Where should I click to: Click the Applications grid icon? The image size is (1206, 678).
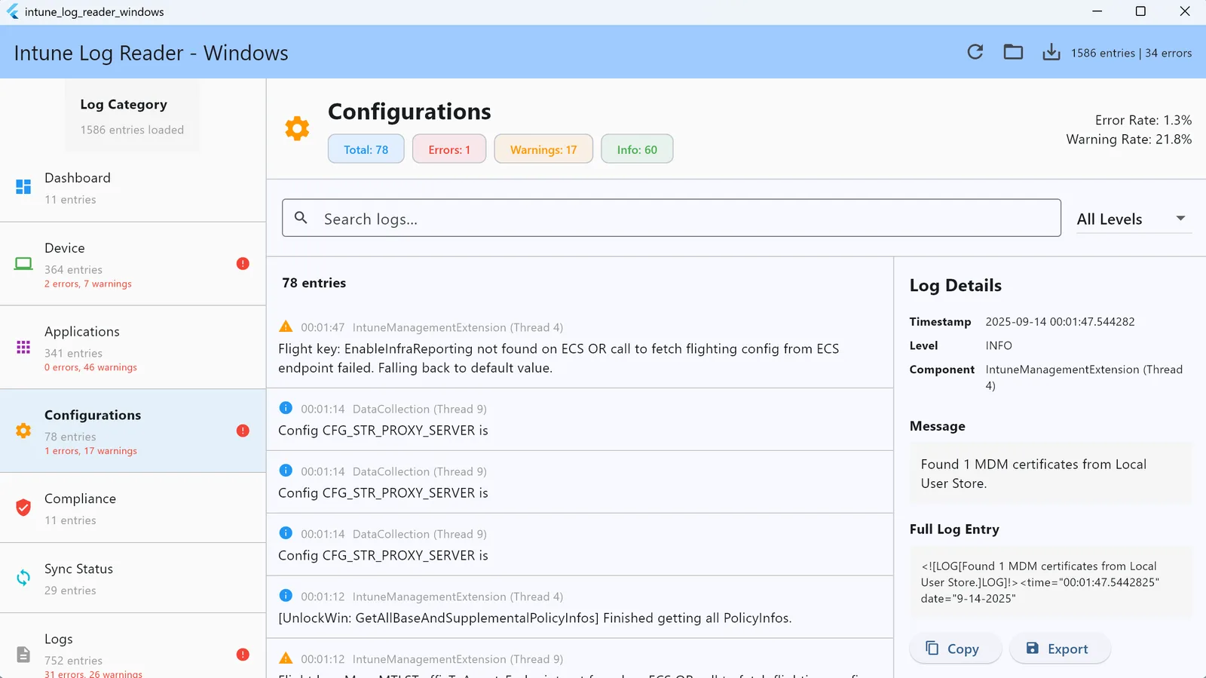23,347
